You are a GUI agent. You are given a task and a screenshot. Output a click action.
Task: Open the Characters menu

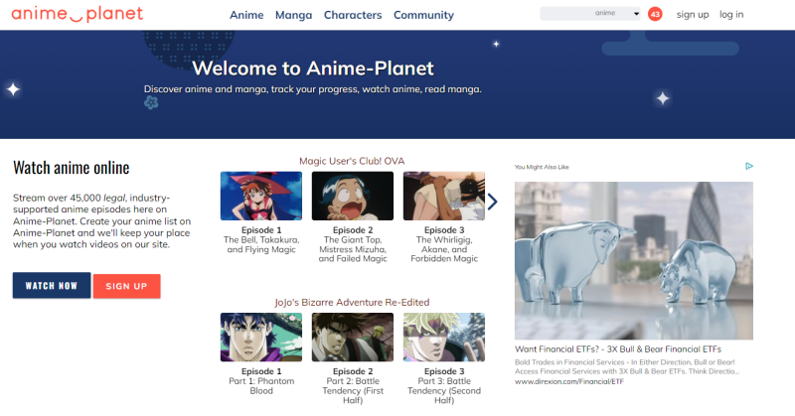(353, 15)
